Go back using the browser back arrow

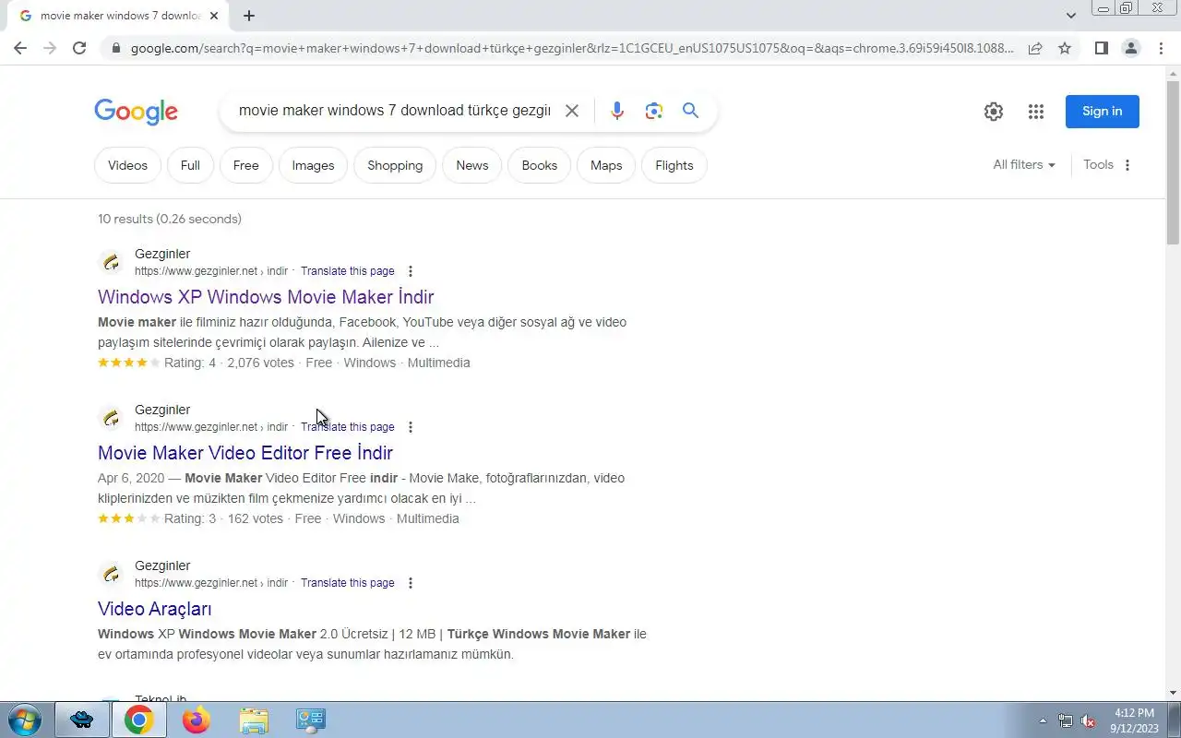[x=20, y=48]
